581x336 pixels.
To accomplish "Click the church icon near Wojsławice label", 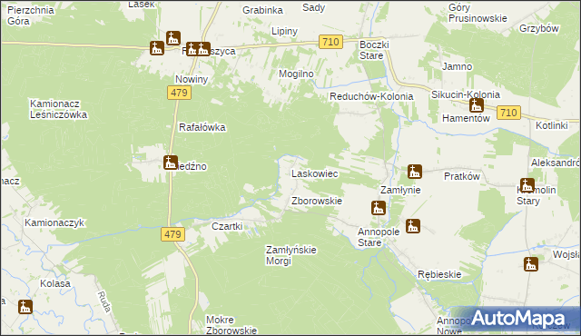I will point(531,264).
